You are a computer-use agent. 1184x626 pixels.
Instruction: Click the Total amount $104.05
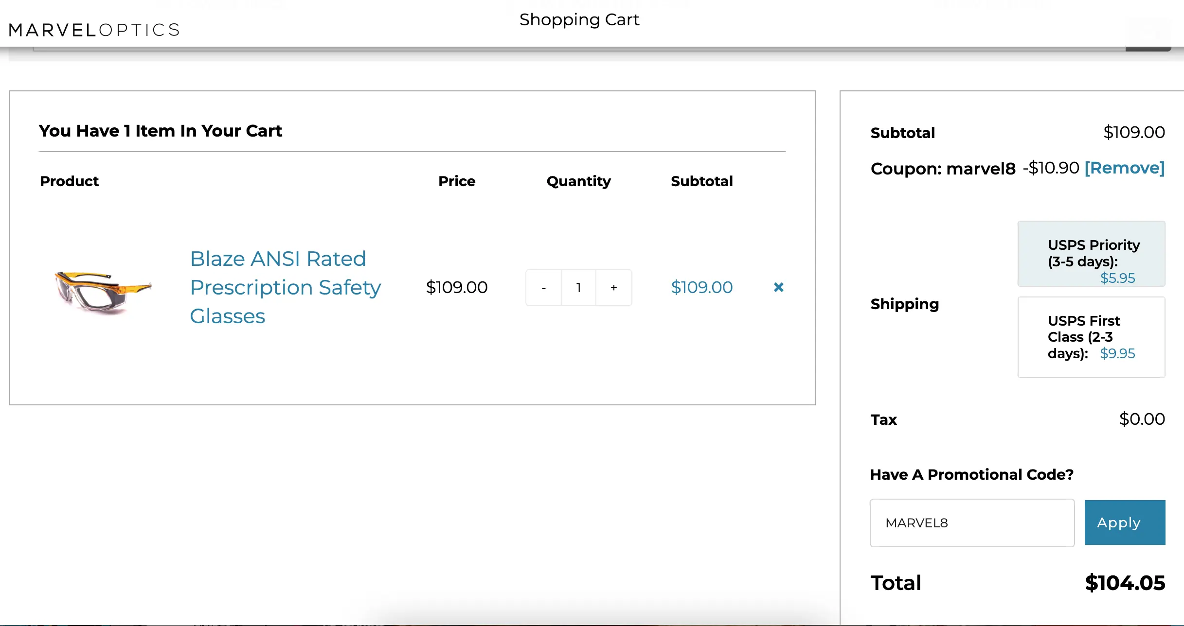[x=1125, y=583]
